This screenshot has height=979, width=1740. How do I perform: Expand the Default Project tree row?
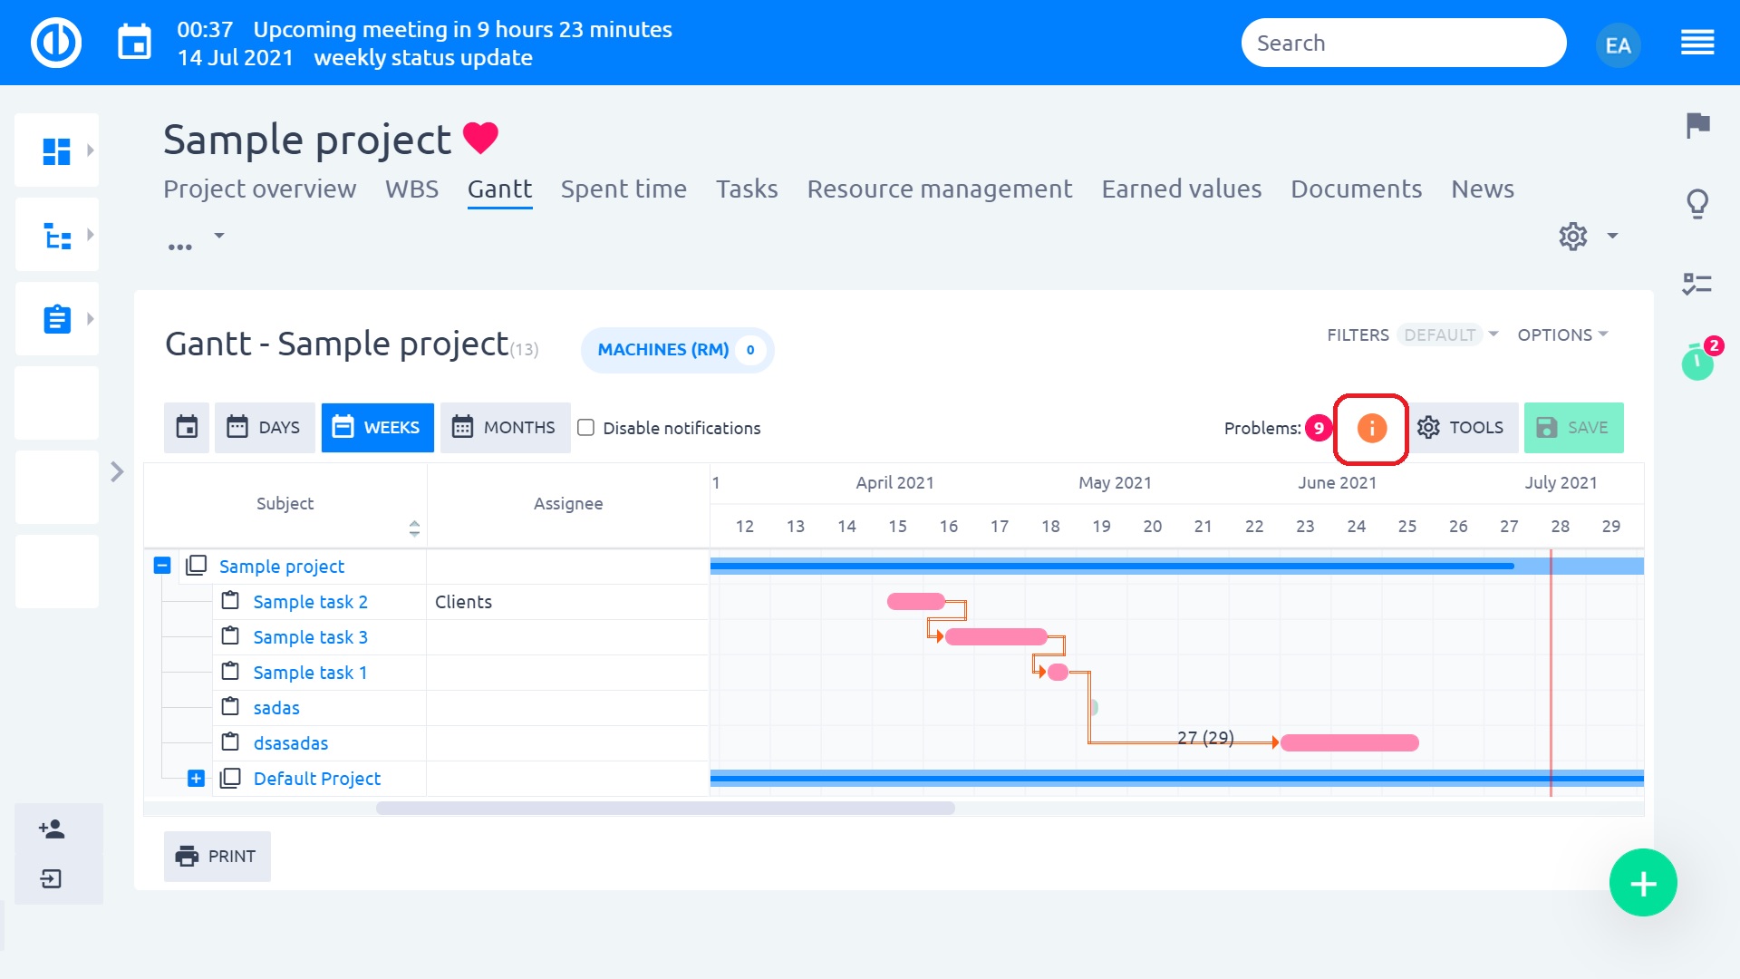pyautogui.click(x=196, y=778)
